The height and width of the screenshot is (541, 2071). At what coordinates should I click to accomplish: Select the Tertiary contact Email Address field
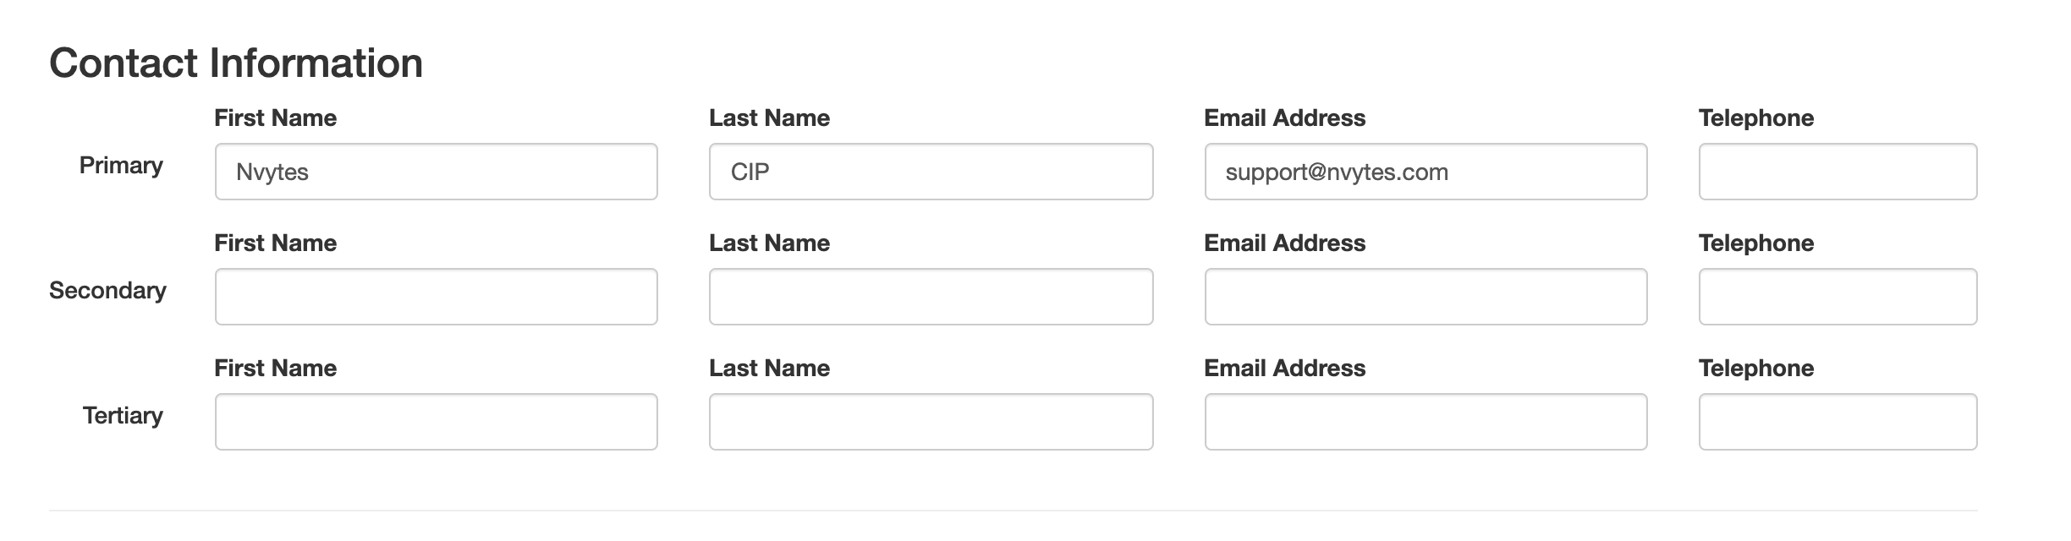tap(1426, 422)
